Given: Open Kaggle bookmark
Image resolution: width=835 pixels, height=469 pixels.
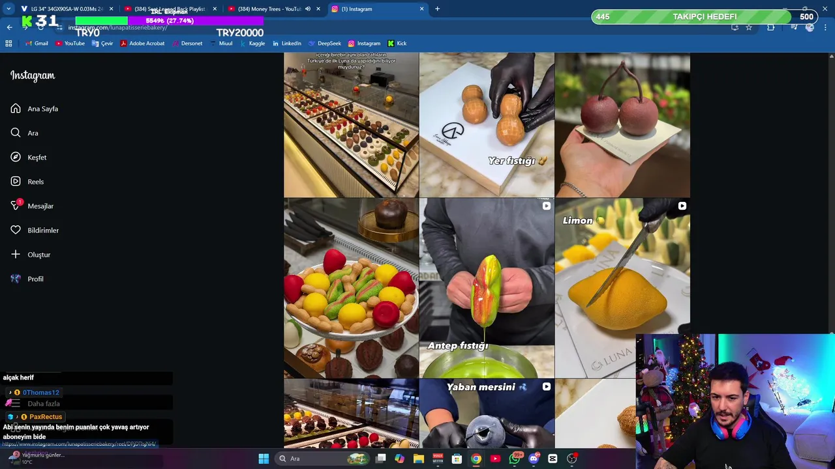Looking at the screenshot, I should (252, 44).
